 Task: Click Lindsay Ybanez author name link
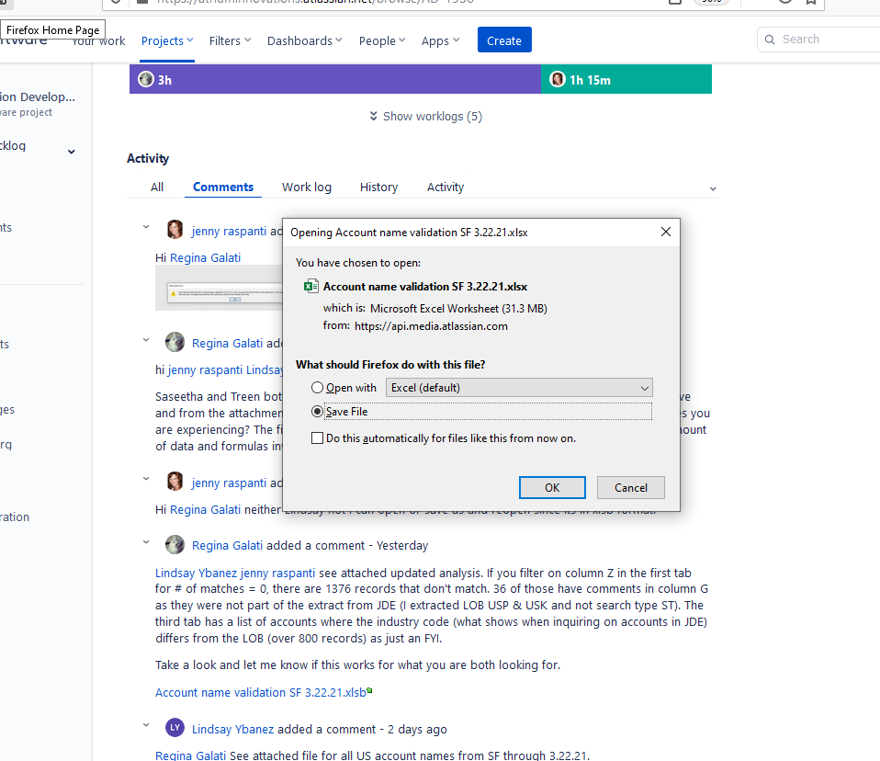233,729
